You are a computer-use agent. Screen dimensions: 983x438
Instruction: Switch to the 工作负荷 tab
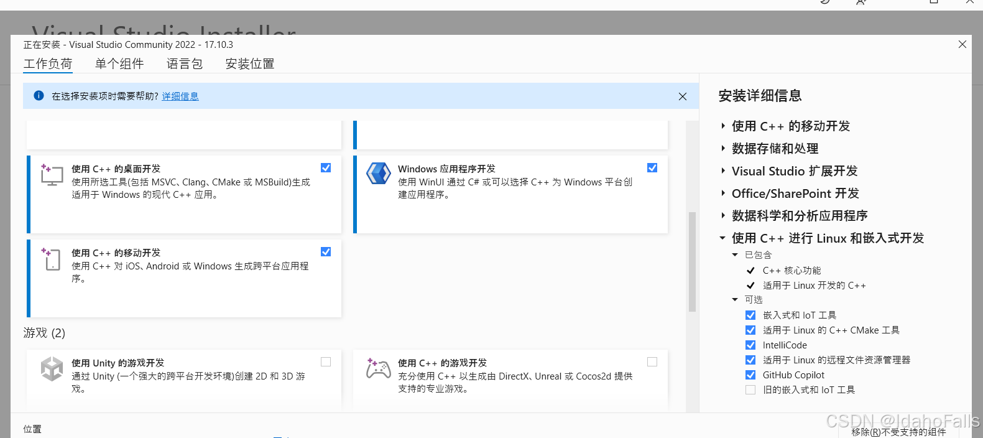pyautogui.click(x=48, y=63)
